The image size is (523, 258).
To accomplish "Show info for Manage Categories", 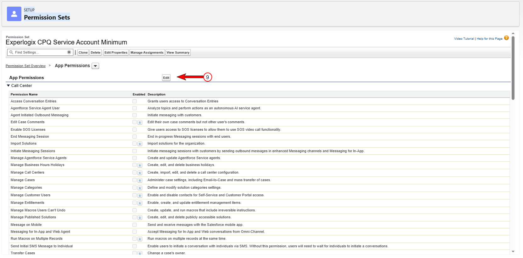I will (140, 188).
